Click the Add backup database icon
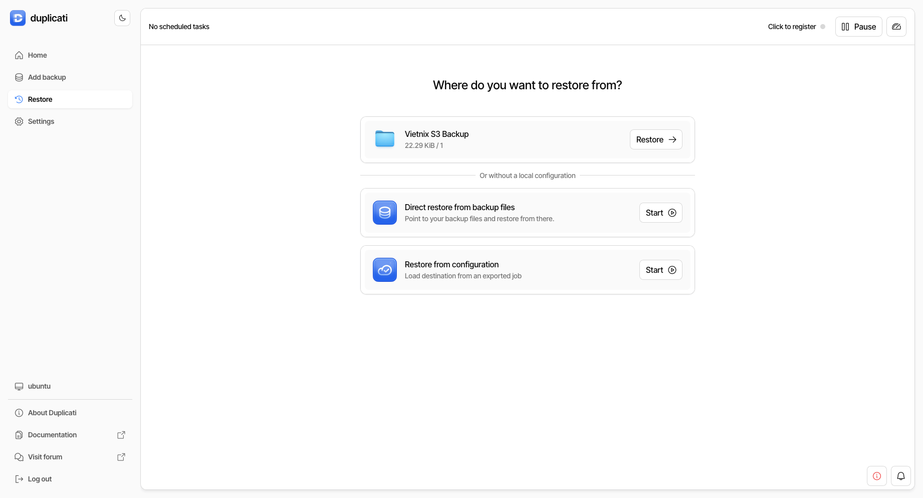This screenshot has width=923, height=498. coord(19,77)
